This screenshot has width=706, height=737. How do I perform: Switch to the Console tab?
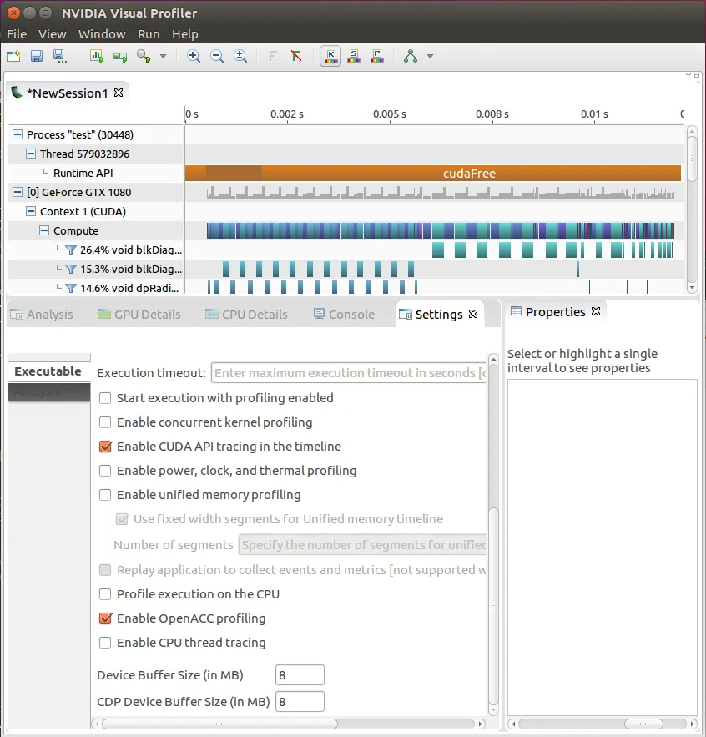coord(344,315)
